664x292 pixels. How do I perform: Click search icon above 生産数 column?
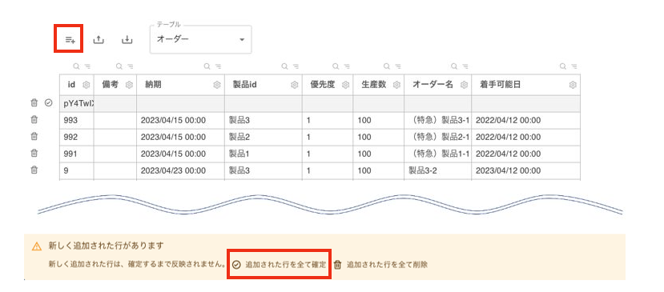tap(387, 66)
